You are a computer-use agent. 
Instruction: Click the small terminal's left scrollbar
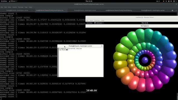pos(58,62)
